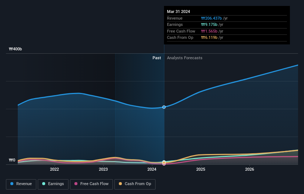The image size is (304, 194).
Task: Click the ₩0 y-axis label
Action: pos(12,160)
